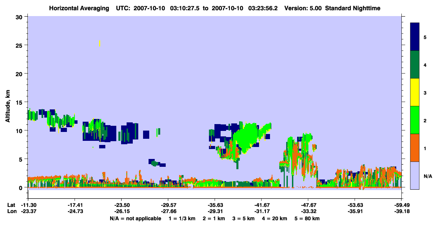Click the lavender N/A colorbar segment
The height and width of the screenshot is (228, 446).
tap(415, 175)
